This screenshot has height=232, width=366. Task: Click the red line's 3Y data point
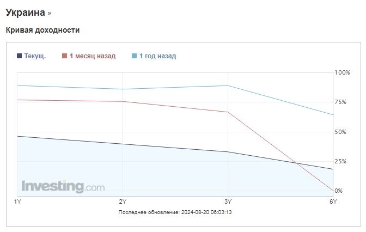tap(228, 112)
